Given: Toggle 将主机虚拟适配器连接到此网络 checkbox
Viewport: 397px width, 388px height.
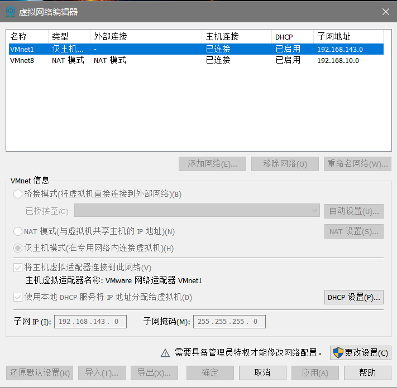Looking at the screenshot, I should 18,268.
